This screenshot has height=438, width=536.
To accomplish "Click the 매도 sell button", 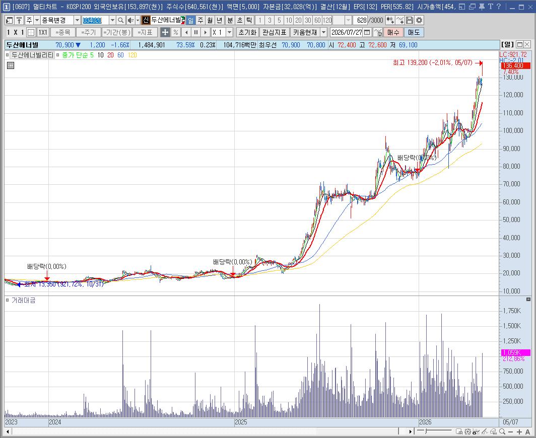I will [x=414, y=32].
